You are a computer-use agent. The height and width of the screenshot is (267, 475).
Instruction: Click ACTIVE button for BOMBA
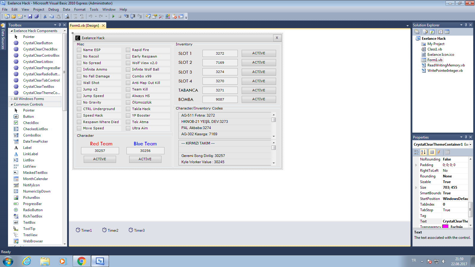pyautogui.click(x=259, y=99)
